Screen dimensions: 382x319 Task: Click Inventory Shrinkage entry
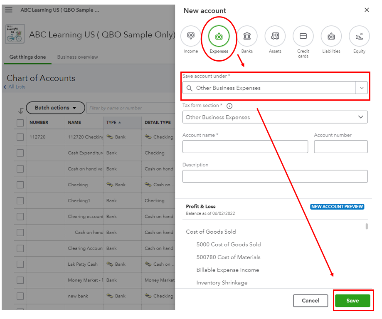pos(222,283)
